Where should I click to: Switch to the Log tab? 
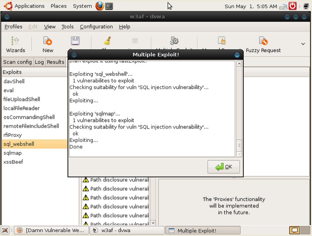click(x=39, y=62)
